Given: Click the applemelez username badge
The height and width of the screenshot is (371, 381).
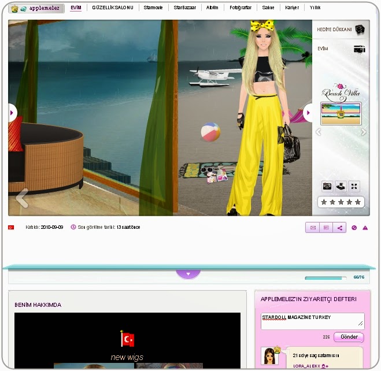Looking at the screenshot, I should click(36, 9).
